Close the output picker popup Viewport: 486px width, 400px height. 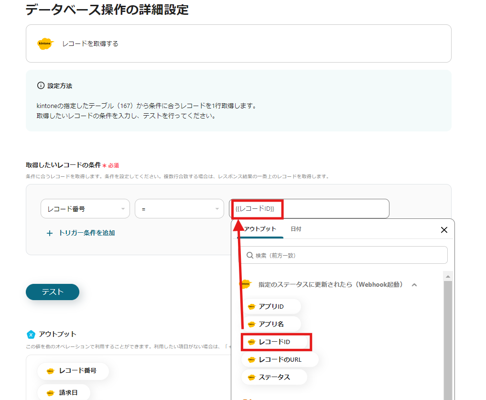444,230
